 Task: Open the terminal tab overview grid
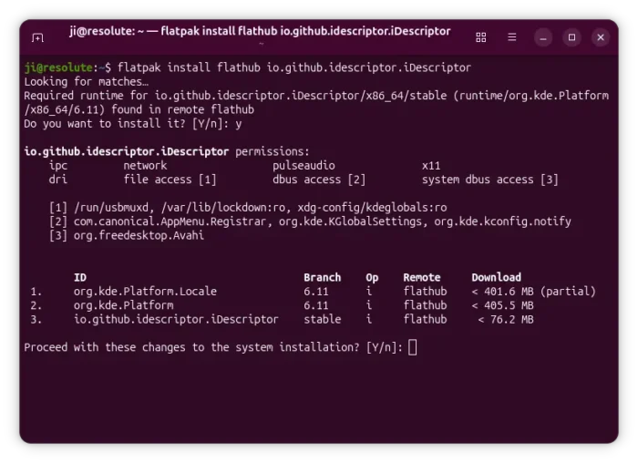tap(481, 37)
